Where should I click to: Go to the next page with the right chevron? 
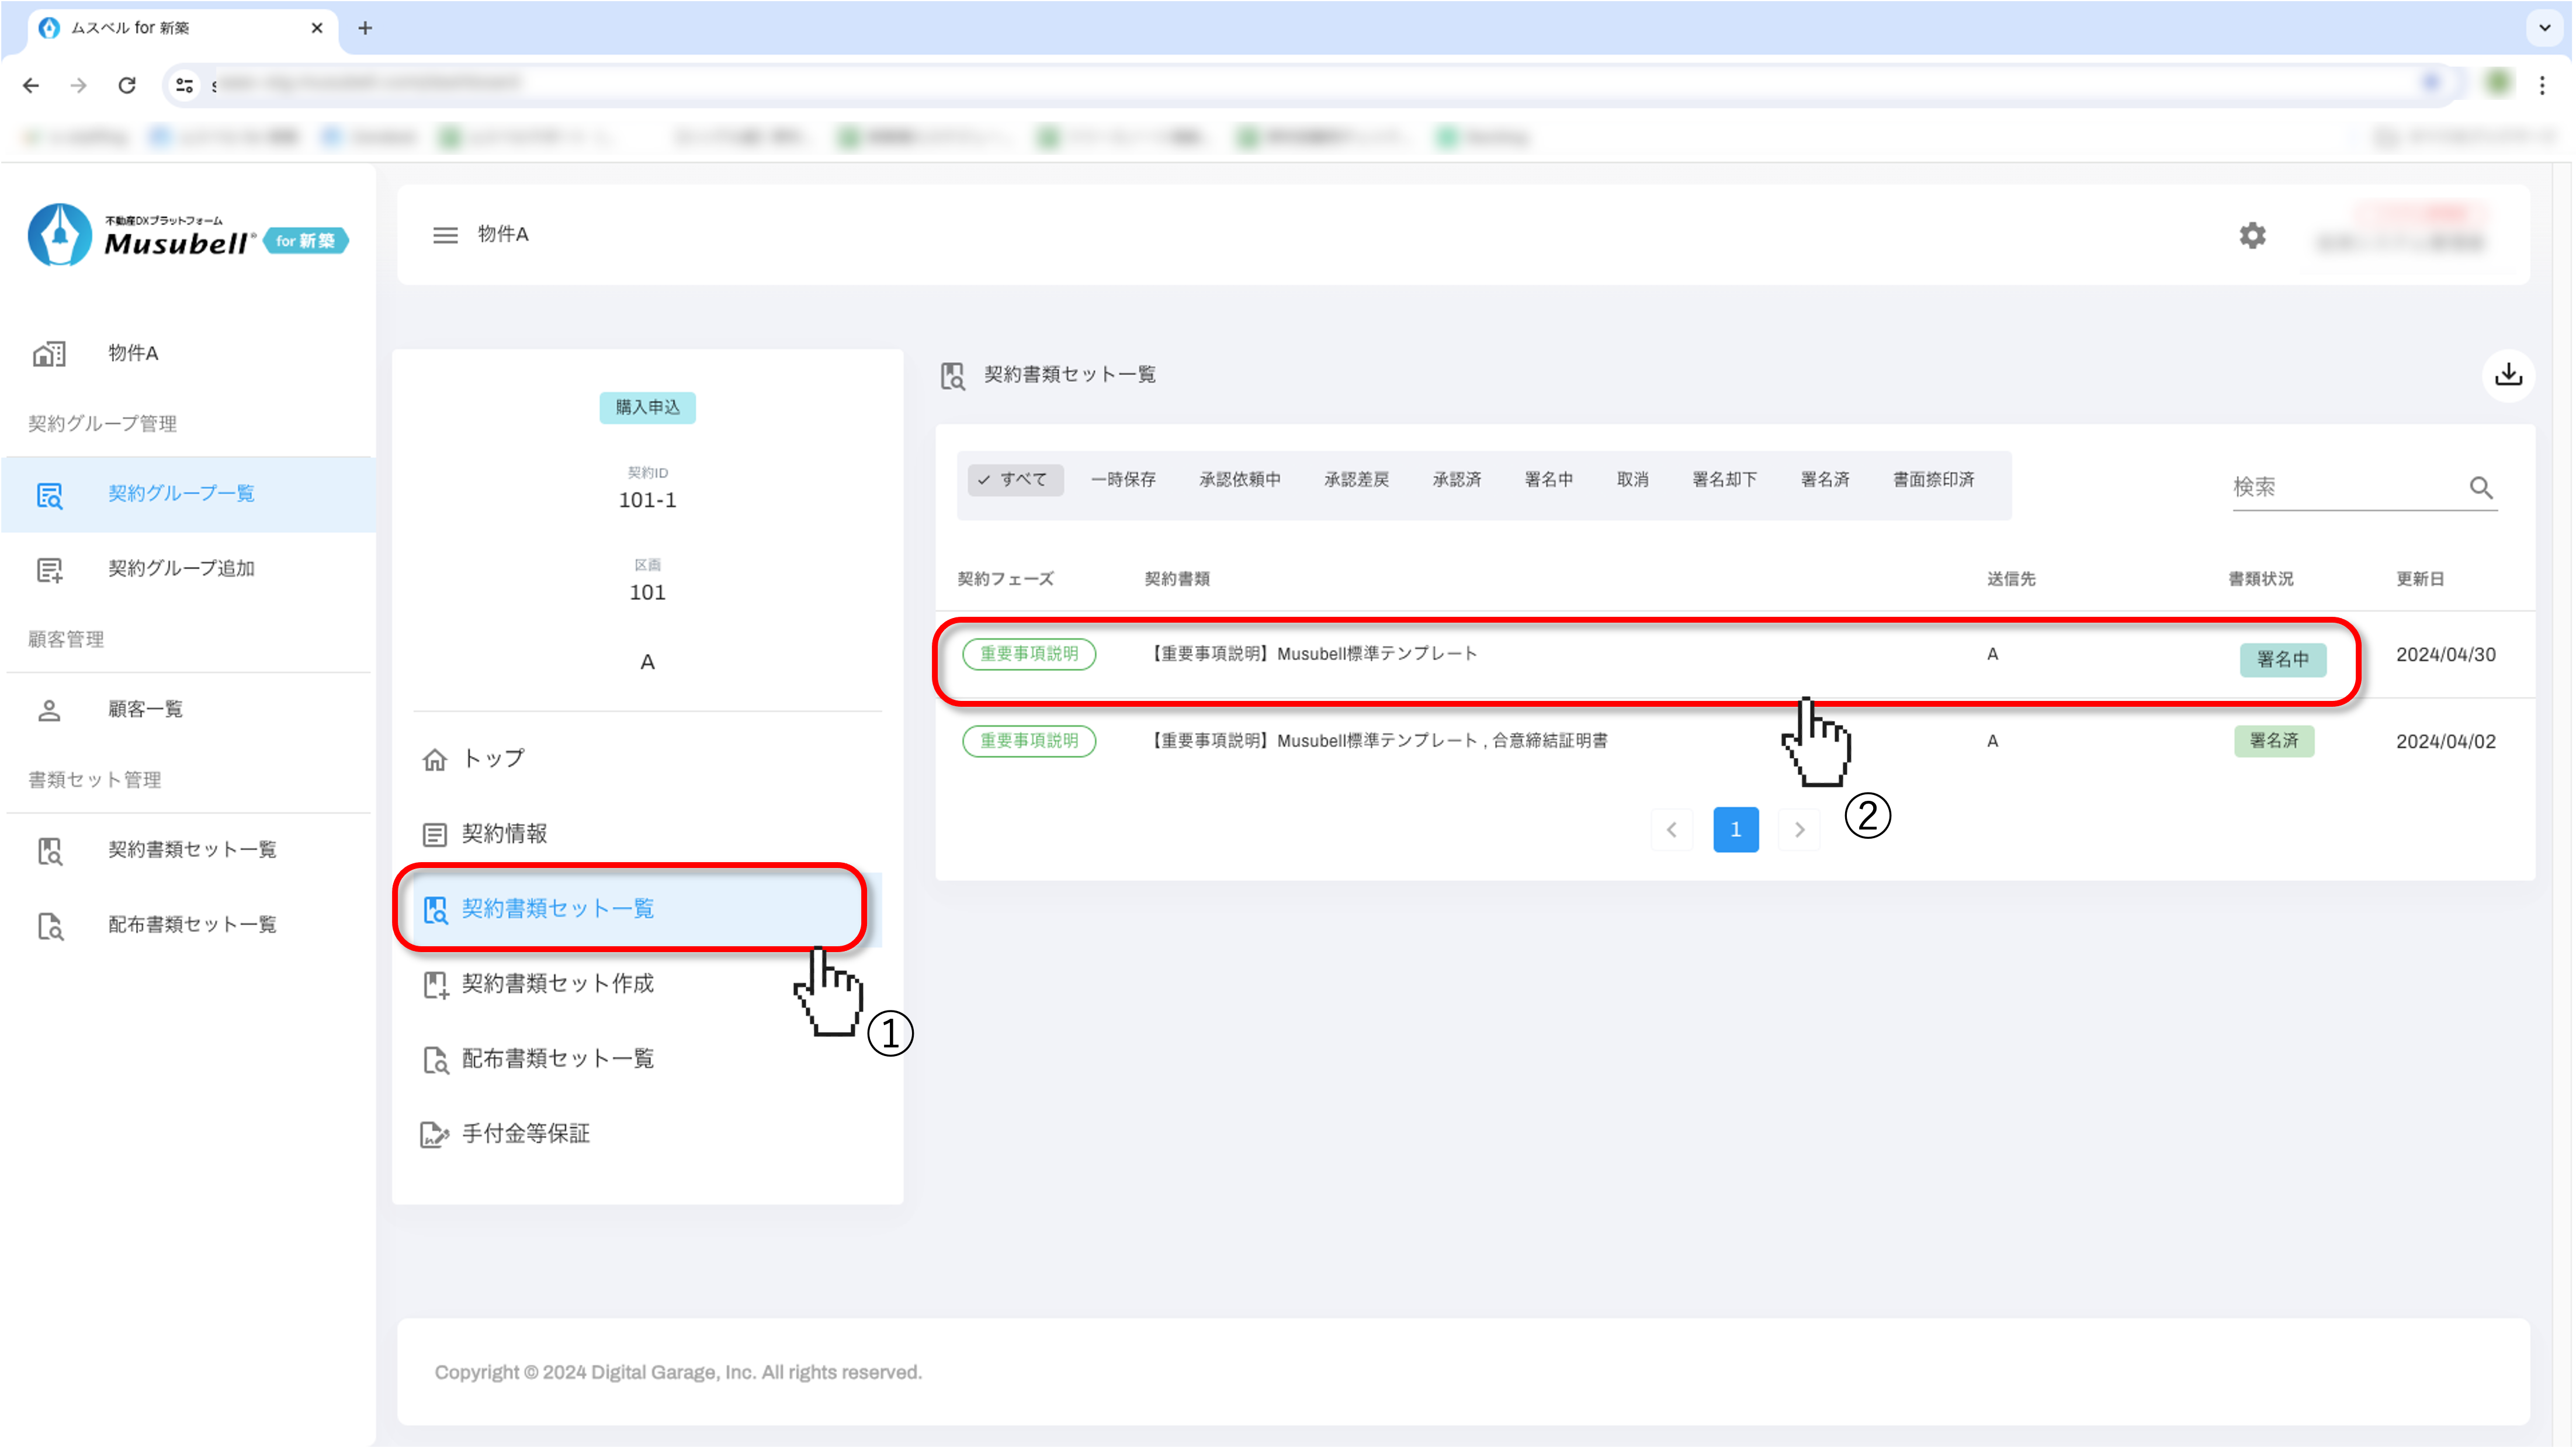[x=1799, y=829]
